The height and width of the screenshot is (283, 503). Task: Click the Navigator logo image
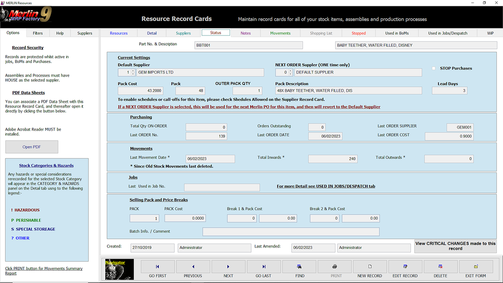118,269
